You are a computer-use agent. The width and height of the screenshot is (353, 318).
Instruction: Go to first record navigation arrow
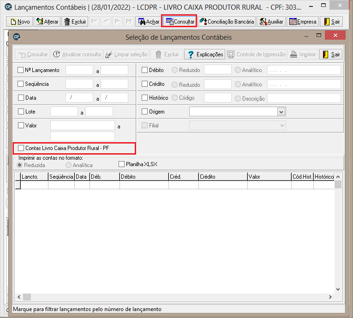pyautogui.click(x=94, y=22)
